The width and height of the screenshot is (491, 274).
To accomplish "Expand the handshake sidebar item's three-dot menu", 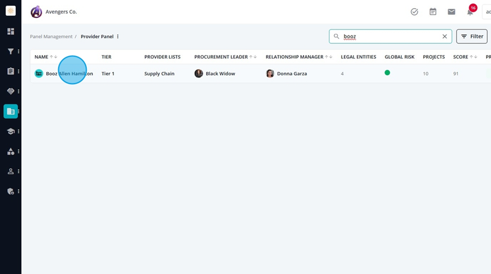I will tap(19, 92).
